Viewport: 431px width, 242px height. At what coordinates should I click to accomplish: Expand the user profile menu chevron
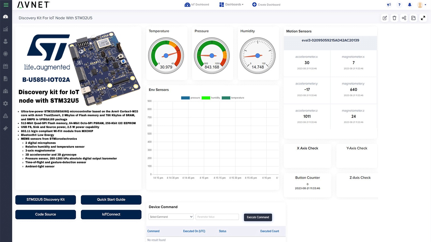[426, 5]
